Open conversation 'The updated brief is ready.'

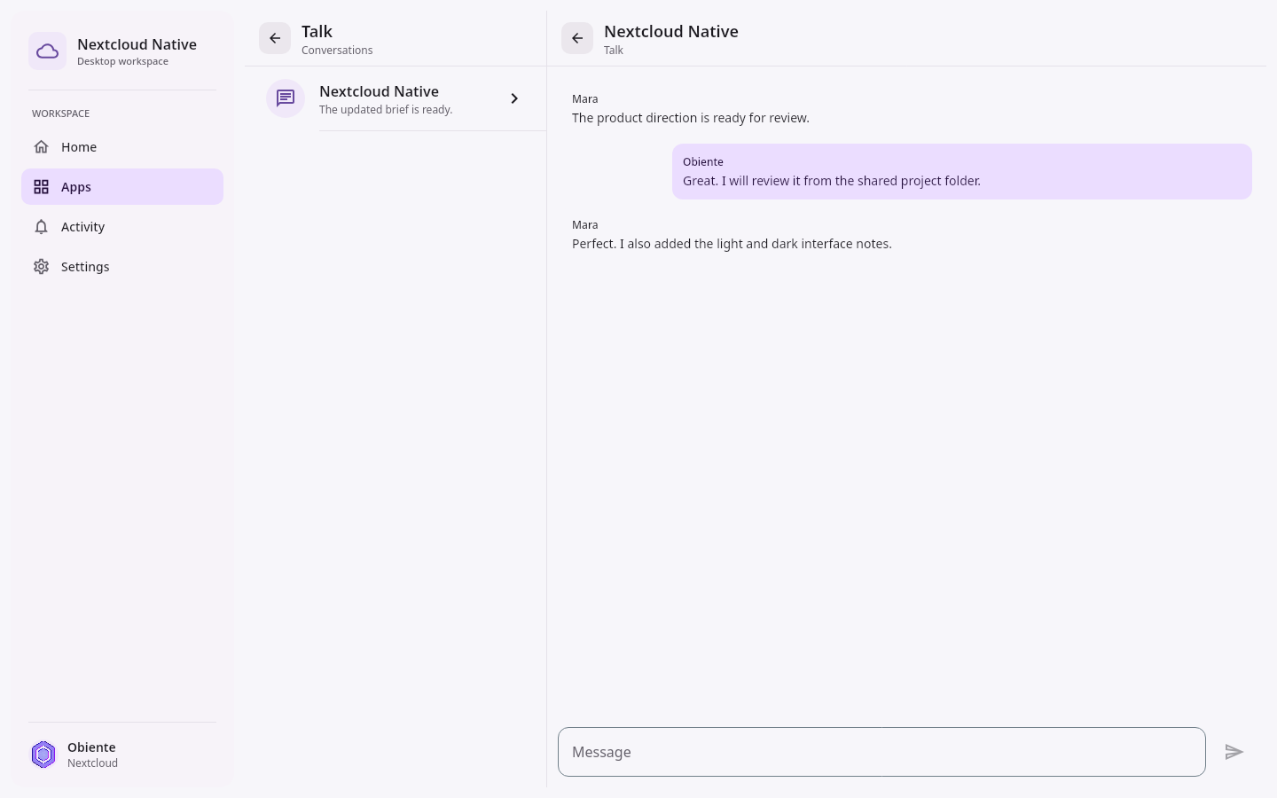[396, 98]
